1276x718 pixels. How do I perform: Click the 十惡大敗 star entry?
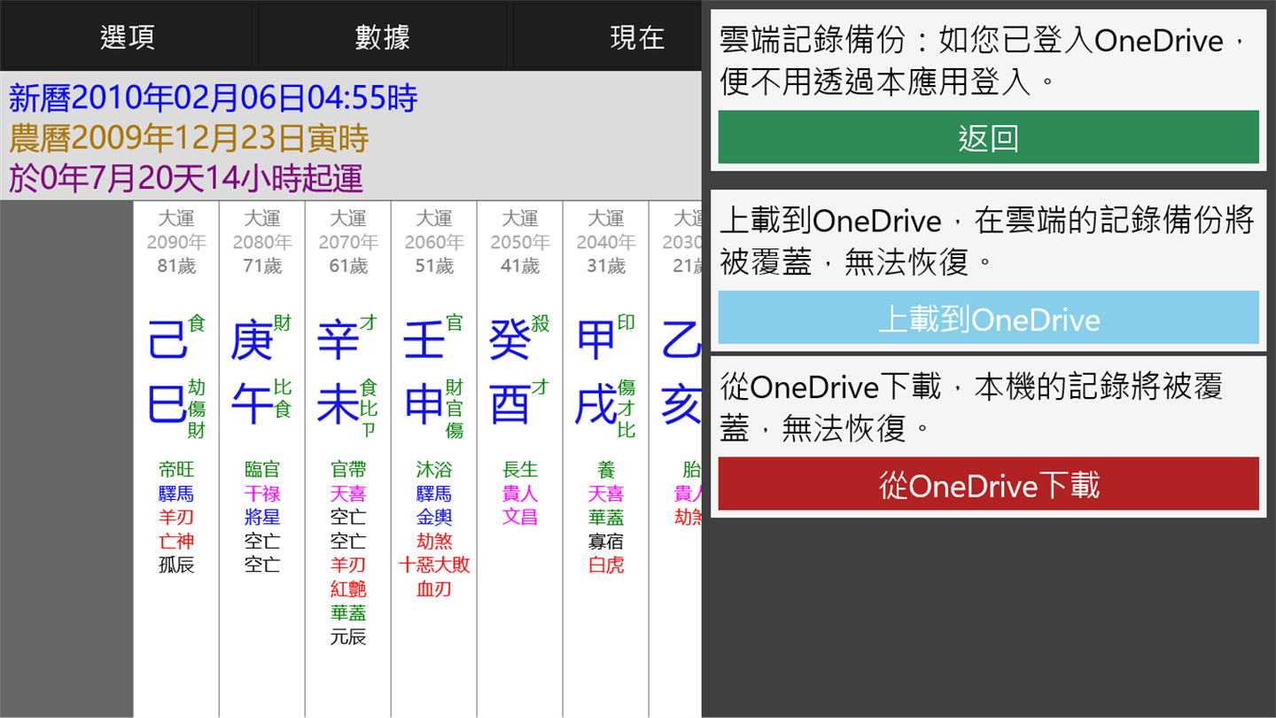pyautogui.click(x=434, y=565)
